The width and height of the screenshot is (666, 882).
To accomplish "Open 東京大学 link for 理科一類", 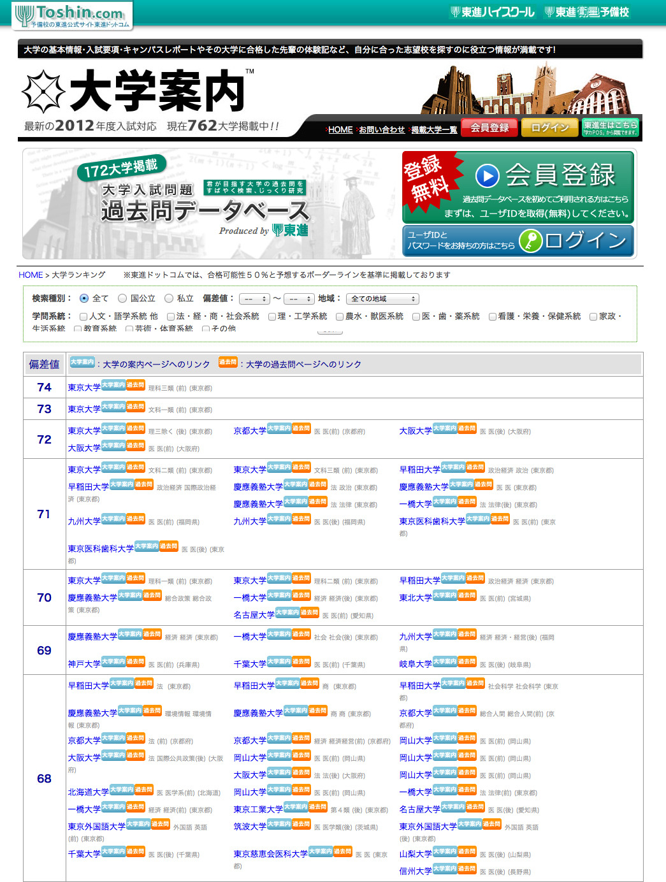I will (x=84, y=581).
